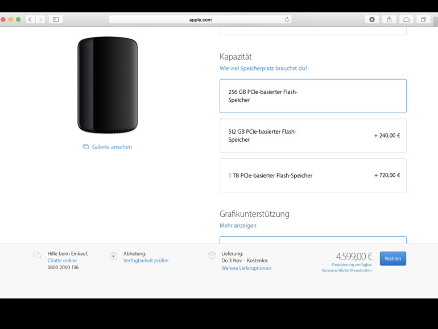
Task: Click the Grafikunterstützung heading
Action: (254, 214)
